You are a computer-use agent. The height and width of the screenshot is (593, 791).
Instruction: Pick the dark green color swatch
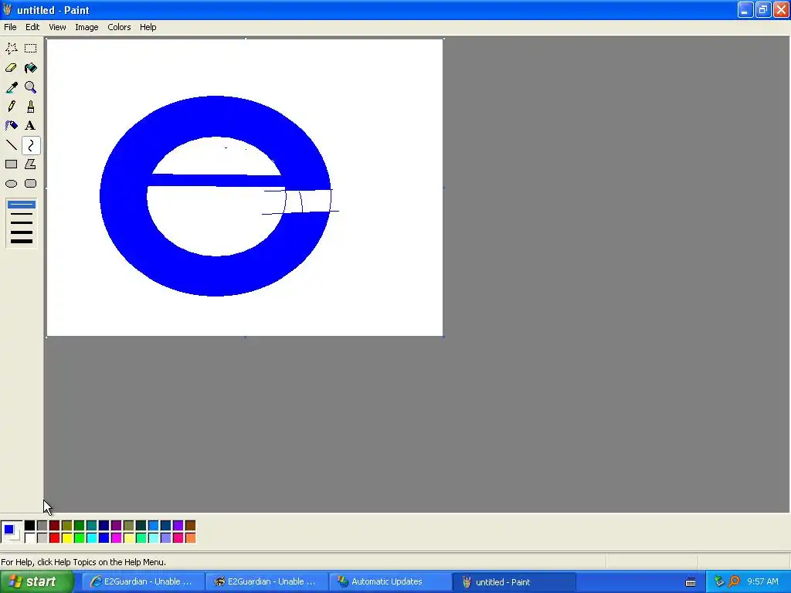click(80, 526)
